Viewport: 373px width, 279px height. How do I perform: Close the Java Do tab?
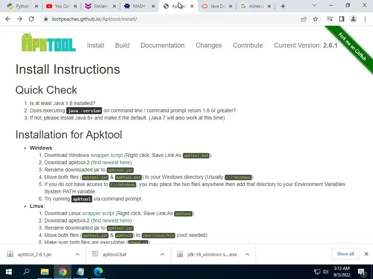click(x=231, y=7)
